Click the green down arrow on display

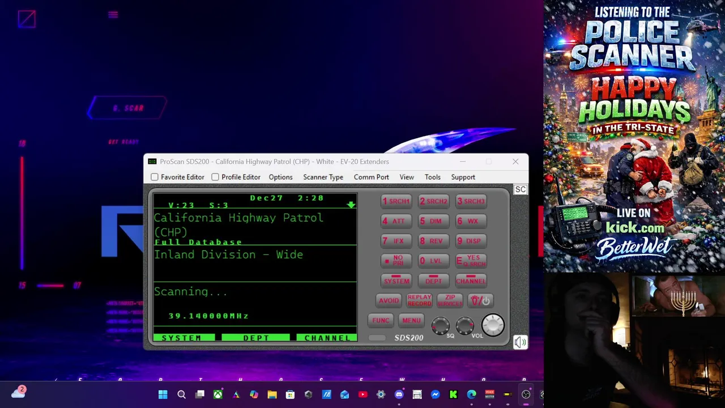coord(351,204)
